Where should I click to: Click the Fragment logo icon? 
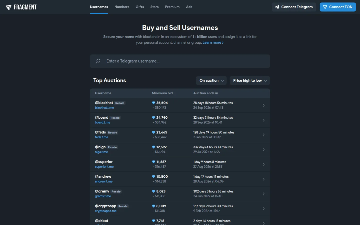(x=8, y=7)
